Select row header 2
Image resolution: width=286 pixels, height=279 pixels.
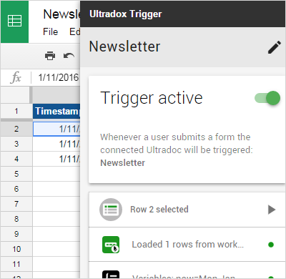pos(16,129)
